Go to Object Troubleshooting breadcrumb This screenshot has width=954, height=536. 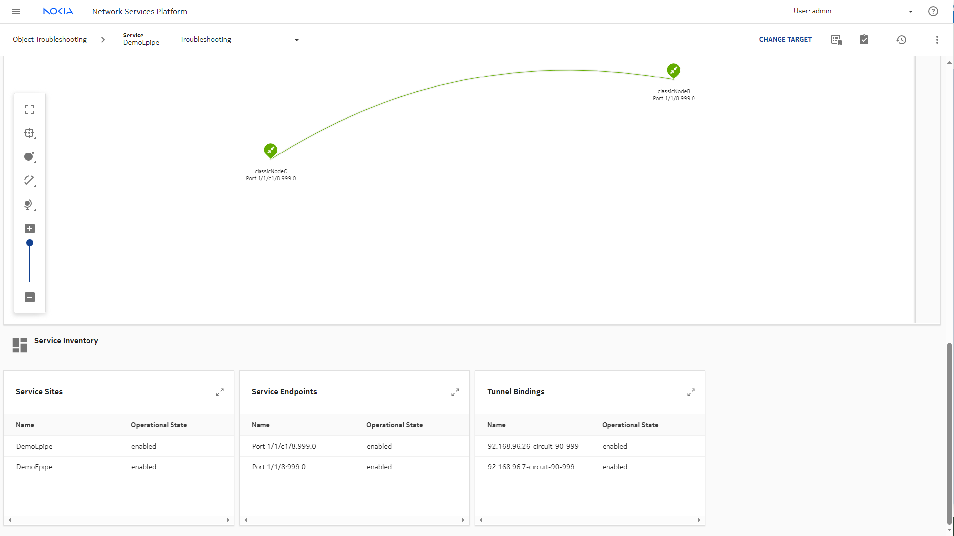pos(50,40)
